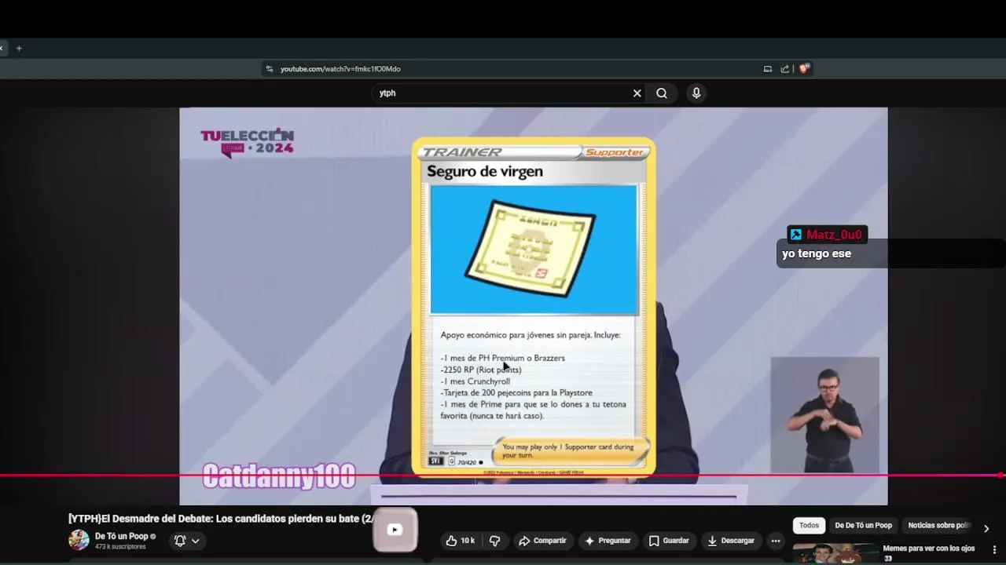Viewport: 1006px width, 565px height.
Task: Clear the YouTube search text
Action: (637, 93)
